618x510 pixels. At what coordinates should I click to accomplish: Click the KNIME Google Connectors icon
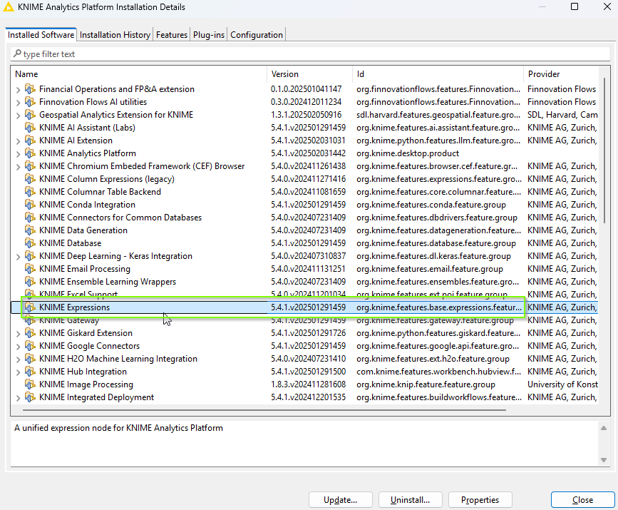30,346
